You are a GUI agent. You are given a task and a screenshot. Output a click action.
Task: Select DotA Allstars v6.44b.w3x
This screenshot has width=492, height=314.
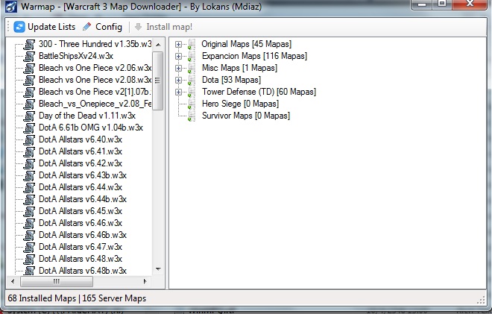tap(83, 199)
